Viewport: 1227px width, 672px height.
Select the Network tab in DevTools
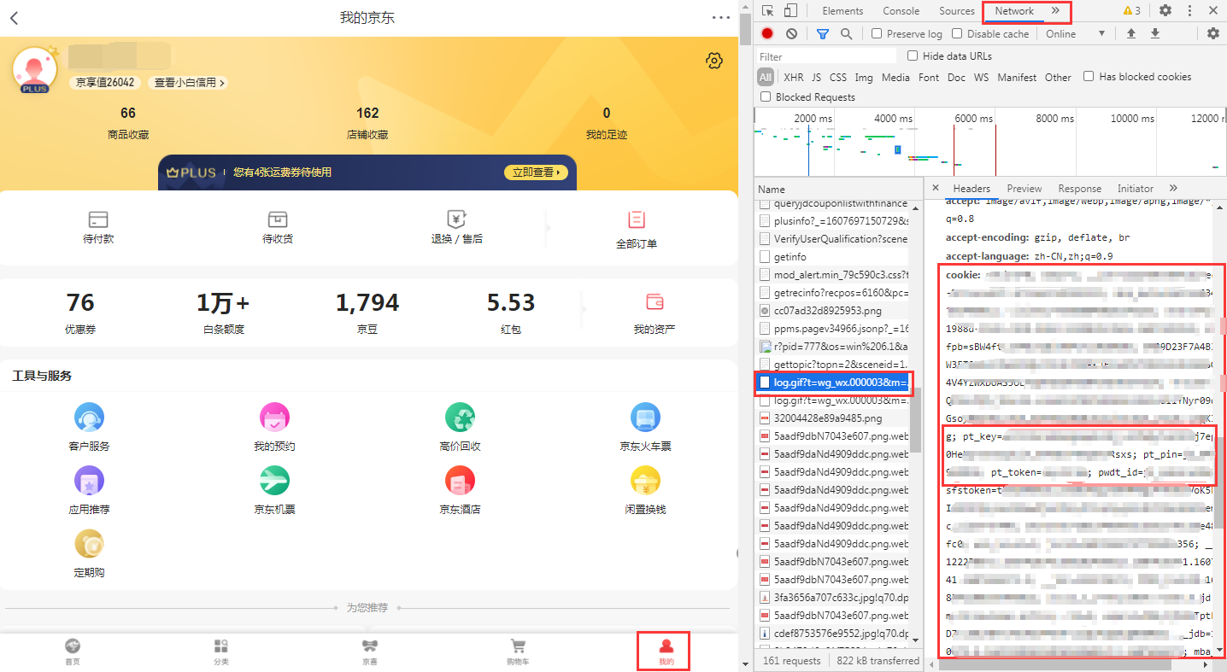tap(1014, 11)
